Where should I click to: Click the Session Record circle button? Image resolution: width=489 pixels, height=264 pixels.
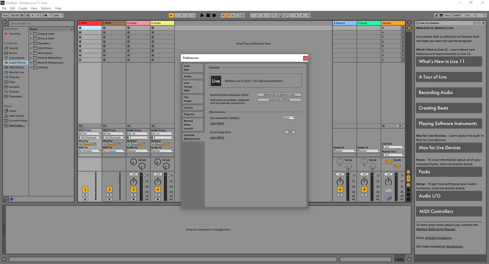[242, 15]
